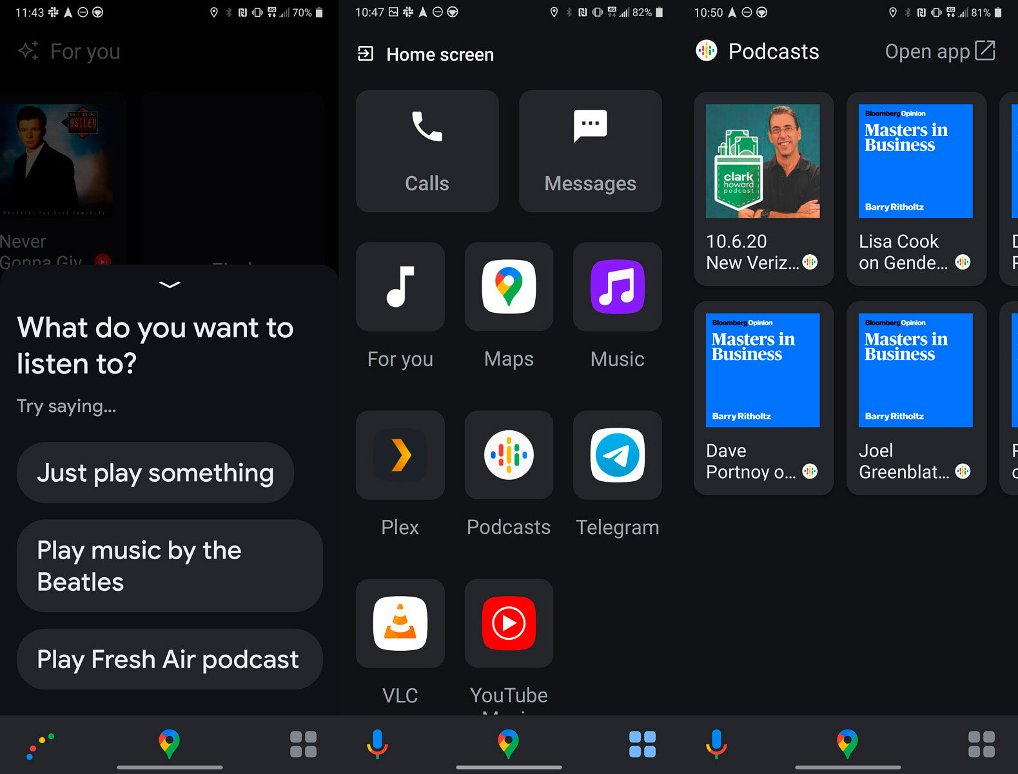Open the purple Music app icon
The width and height of the screenshot is (1018, 774).
617,287
